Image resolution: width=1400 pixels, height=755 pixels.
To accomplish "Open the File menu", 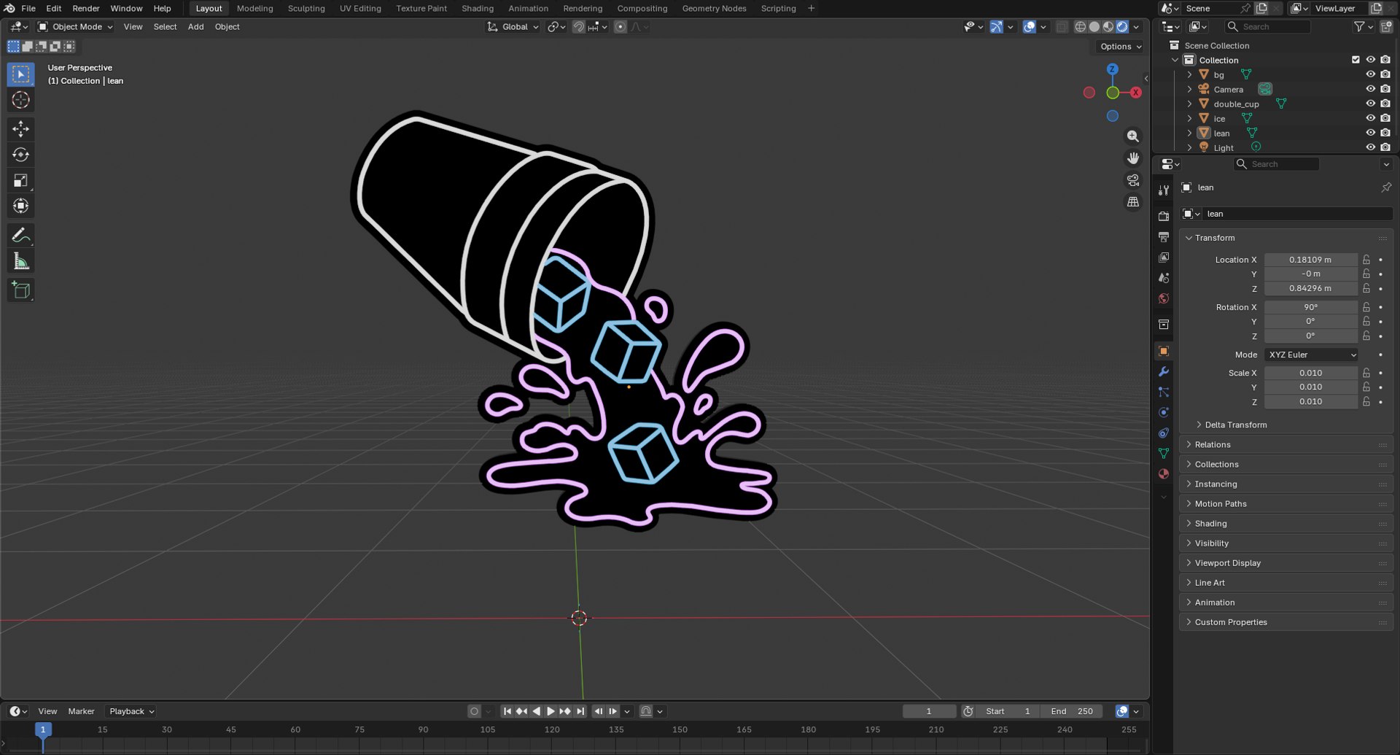I will click(28, 8).
